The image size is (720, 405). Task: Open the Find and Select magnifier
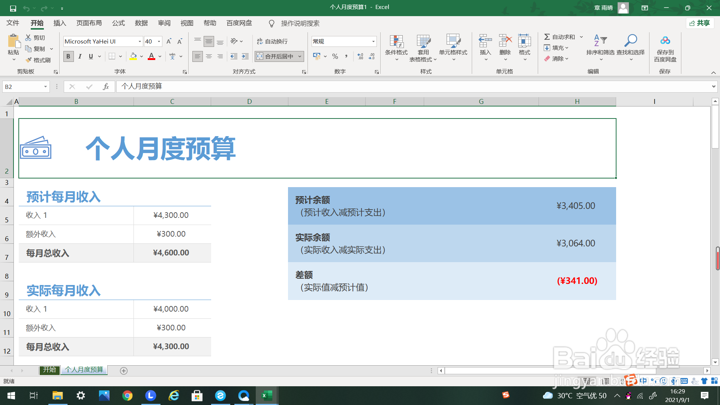(x=630, y=40)
